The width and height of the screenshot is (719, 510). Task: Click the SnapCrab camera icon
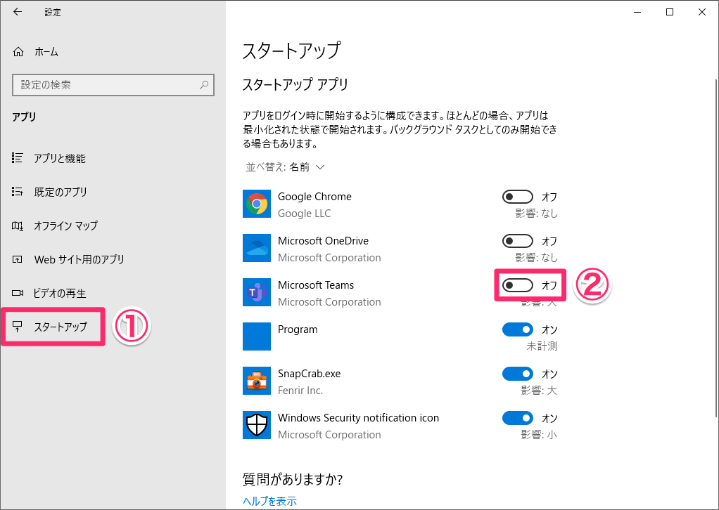[x=256, y=381]
